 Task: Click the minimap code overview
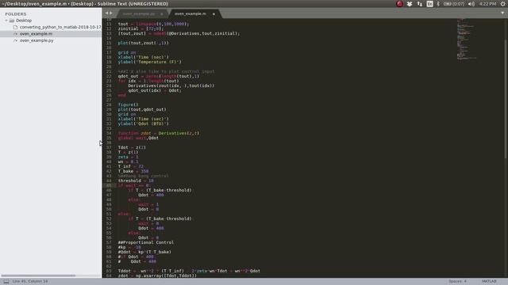[467, 39]
